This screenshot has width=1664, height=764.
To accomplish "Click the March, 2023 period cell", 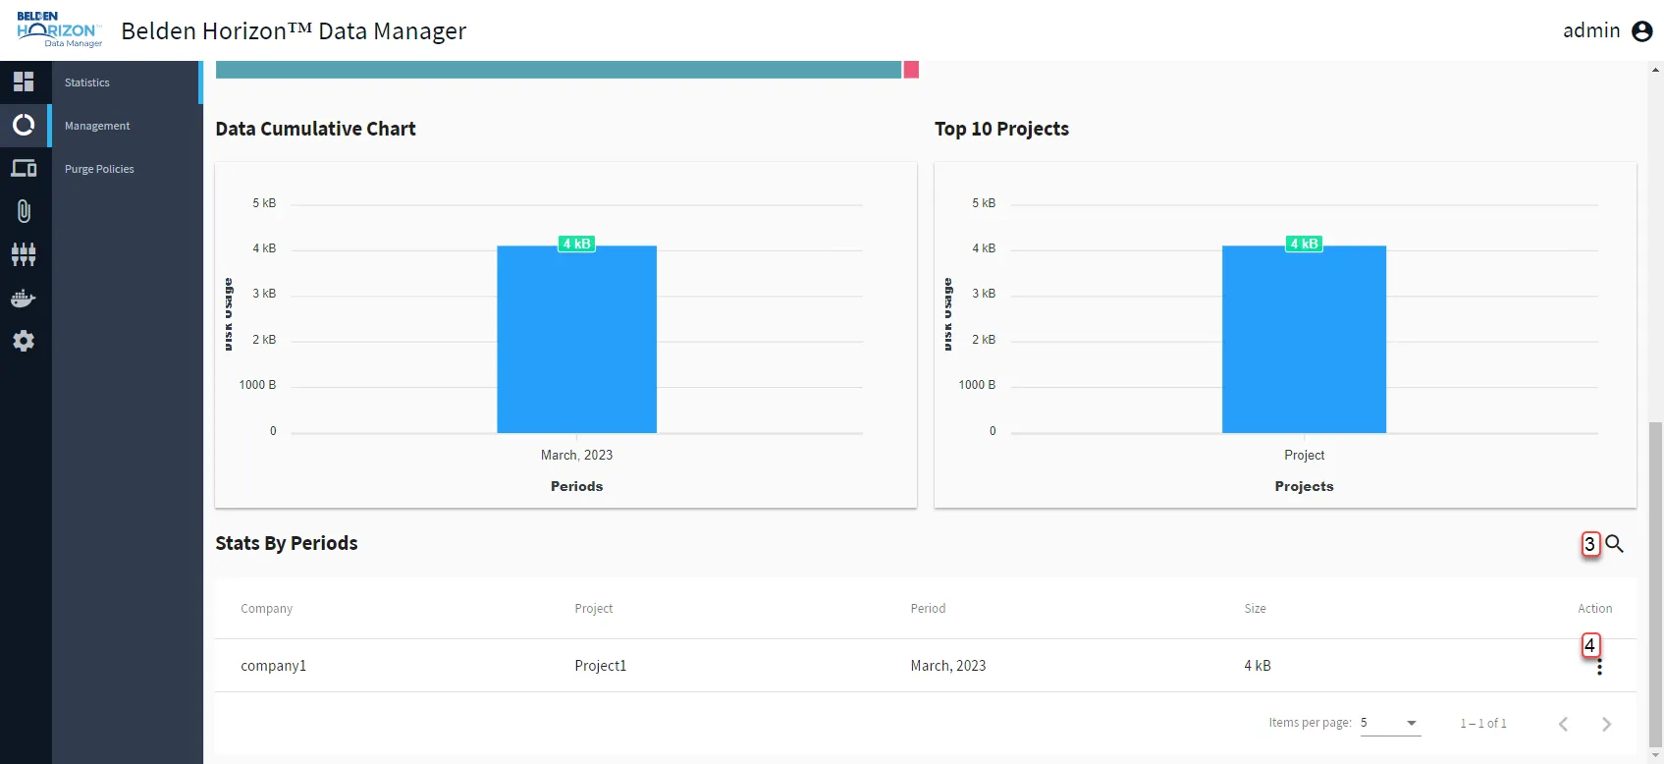I will (948, 666).
